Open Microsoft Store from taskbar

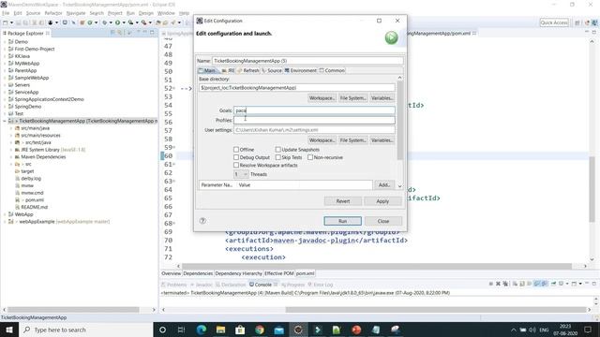240,330
